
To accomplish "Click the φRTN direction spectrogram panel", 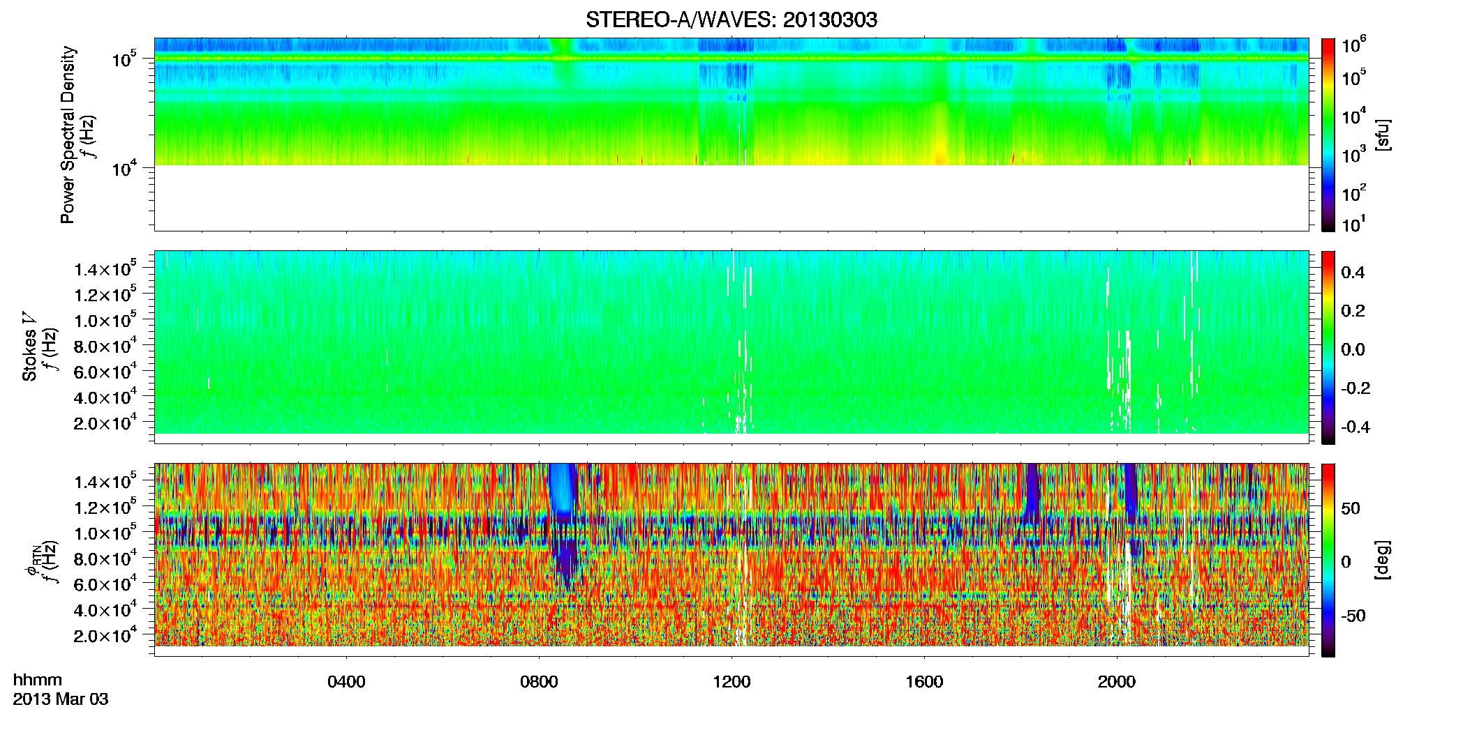I will click(x=731, y=559).
